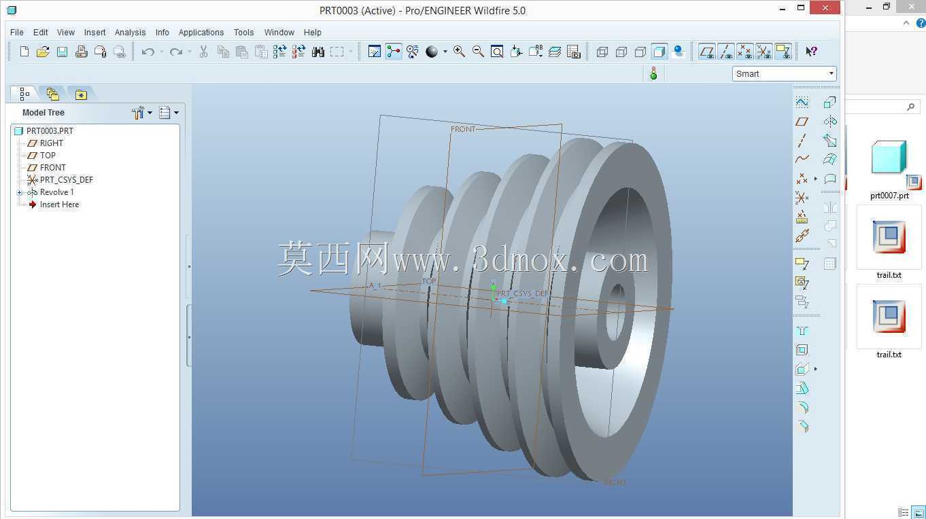Switch to Wireframe display mode

[602, 52]
